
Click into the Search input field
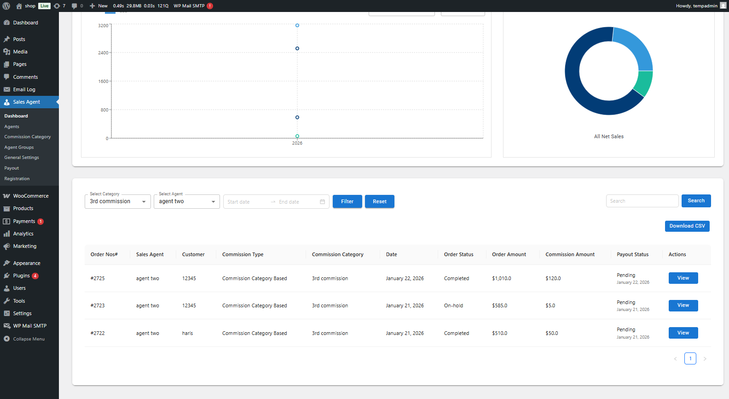642,201
